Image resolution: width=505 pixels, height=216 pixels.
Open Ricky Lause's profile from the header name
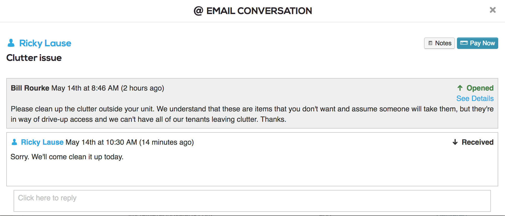click(45, 43)
